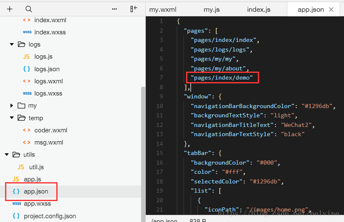Click the "iconPath" key on line 21
This screenshot has width=344, height=222.
coord(222,209)
